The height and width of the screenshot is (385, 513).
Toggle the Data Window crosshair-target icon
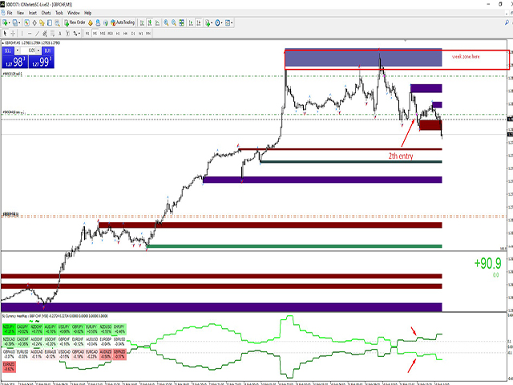coord(34,23)
